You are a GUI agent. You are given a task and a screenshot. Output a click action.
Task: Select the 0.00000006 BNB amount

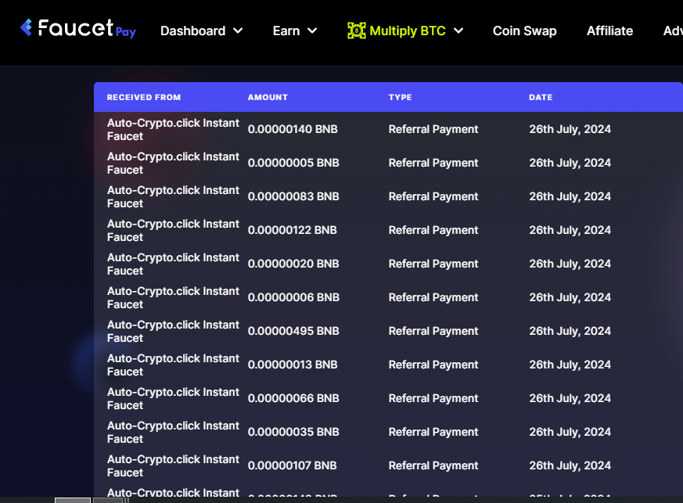click(293, 297)
